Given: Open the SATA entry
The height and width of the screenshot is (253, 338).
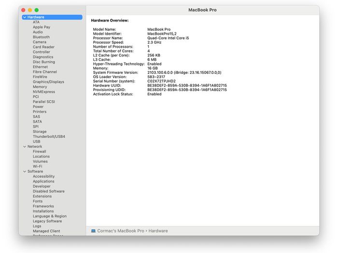Looking at the screenshot, I should [37, 121].
